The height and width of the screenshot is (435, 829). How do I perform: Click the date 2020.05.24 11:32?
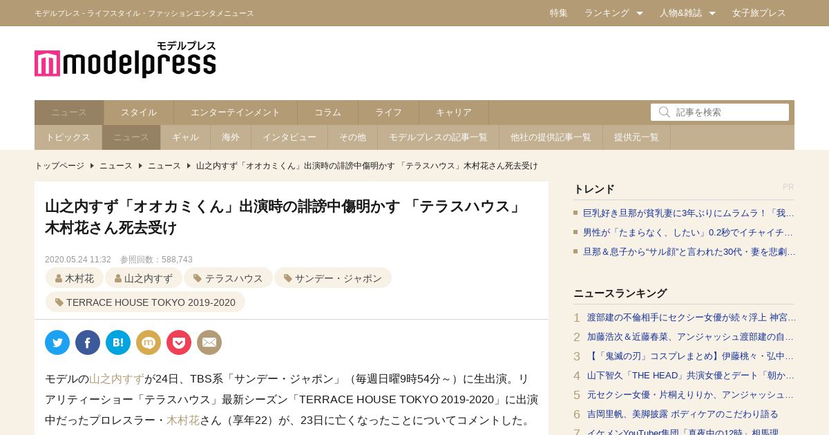(x=78, y=260)
